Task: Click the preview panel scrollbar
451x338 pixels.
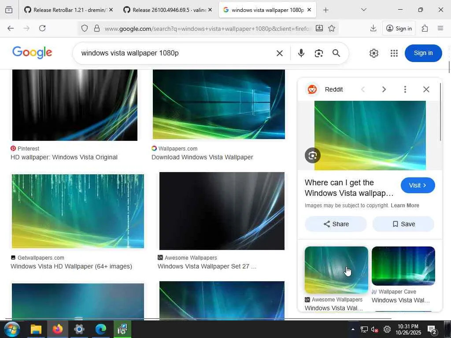Action: coord(440,112)
